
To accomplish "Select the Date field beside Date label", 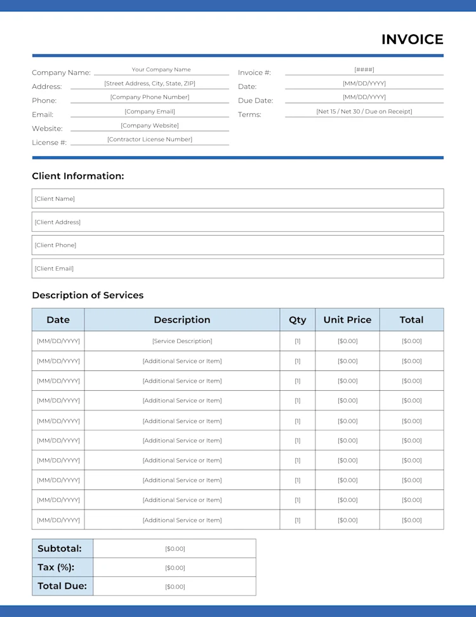I will pos(364,83).
